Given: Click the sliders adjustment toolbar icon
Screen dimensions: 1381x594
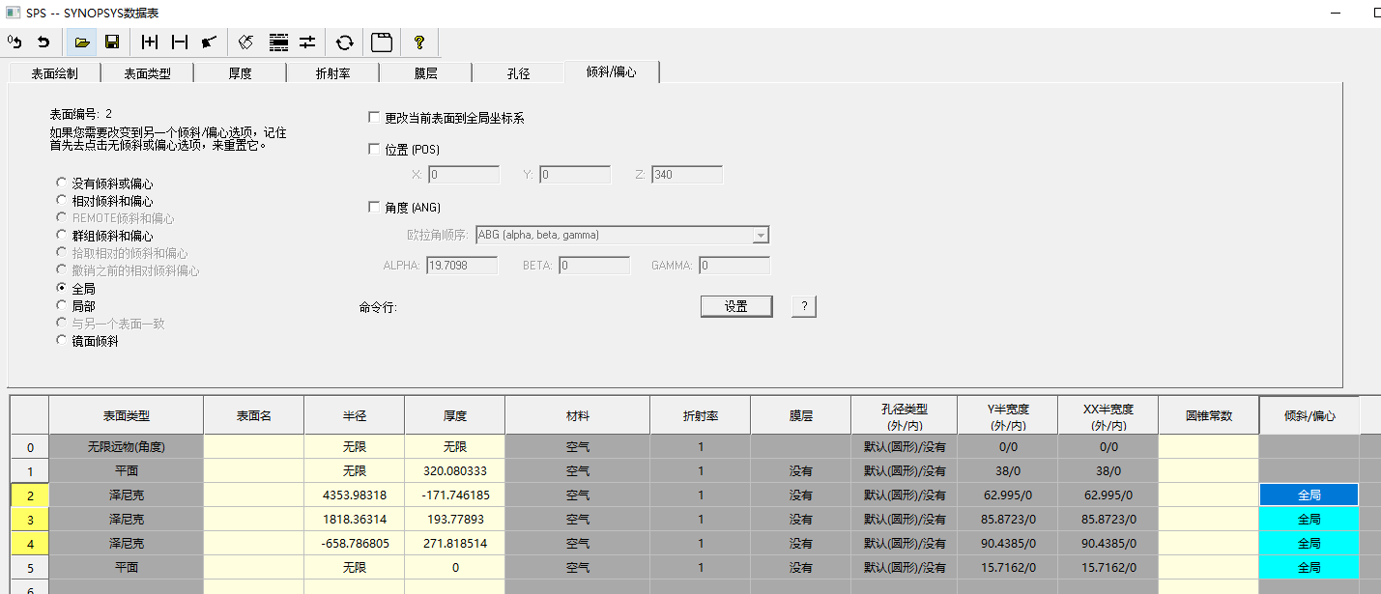Looking at the screenshot, I should (307, 42).
